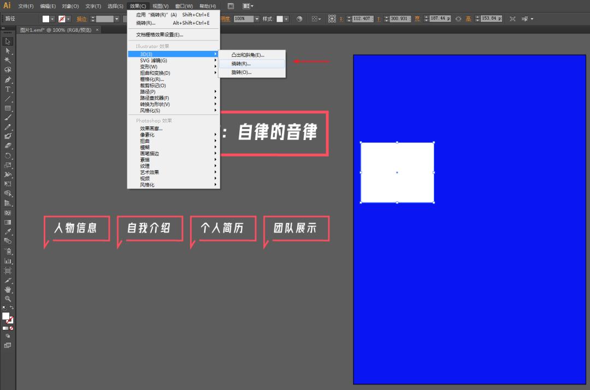Select the Selection tool
The image size is (590, 390).
pyautogui.click(x=8, y=42)
